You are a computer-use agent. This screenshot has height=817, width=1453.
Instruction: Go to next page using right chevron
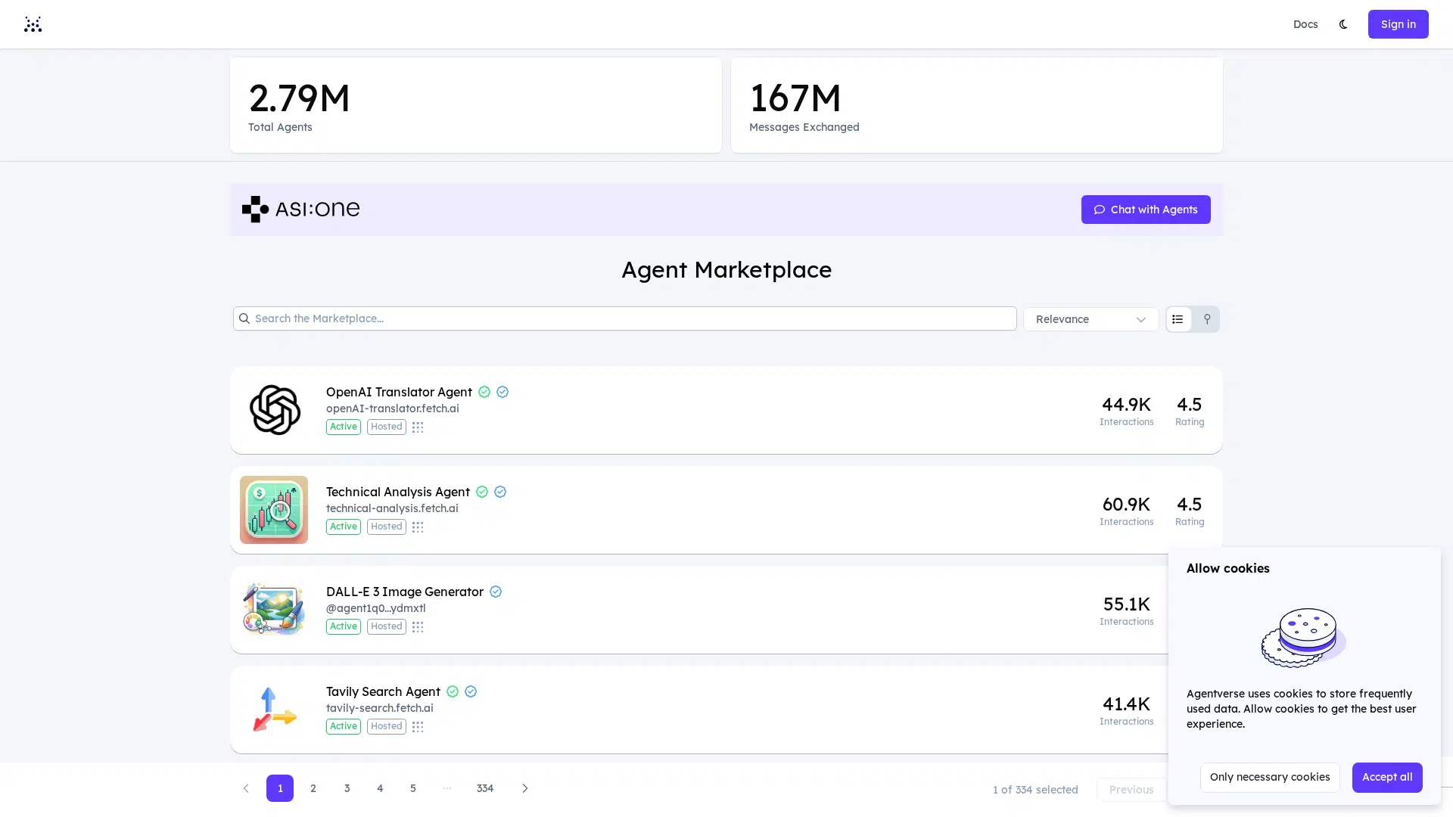[525, 788]
